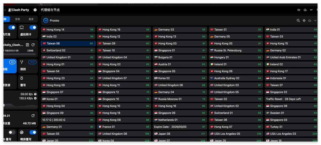
Task: Select the Ireland 02 node
Action: click(291, 64)
